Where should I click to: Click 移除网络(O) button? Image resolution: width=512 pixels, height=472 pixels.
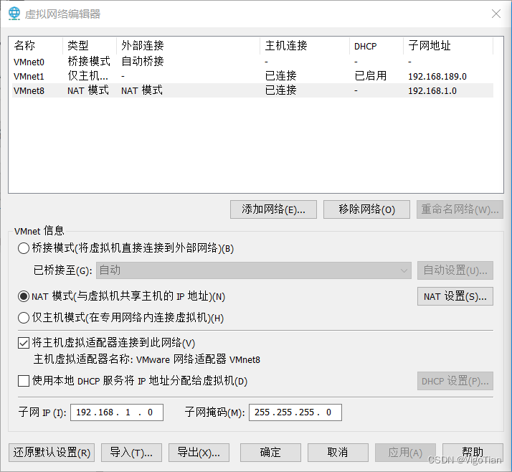coord(366,209)
